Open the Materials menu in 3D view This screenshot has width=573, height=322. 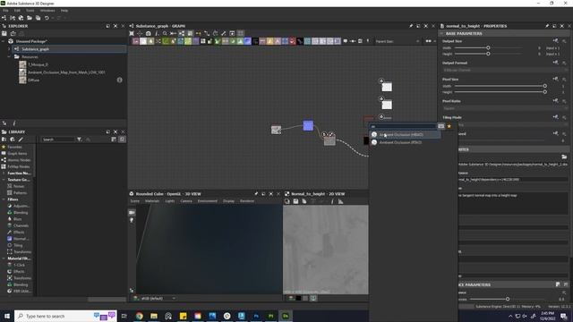[x=152, y=201]
